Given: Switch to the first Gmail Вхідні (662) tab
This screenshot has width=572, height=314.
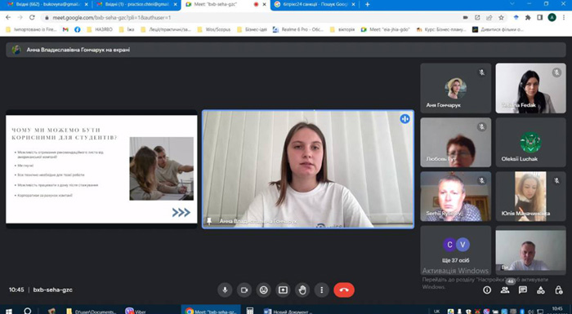Looking at the screenshot, I should tap(47, 4).
